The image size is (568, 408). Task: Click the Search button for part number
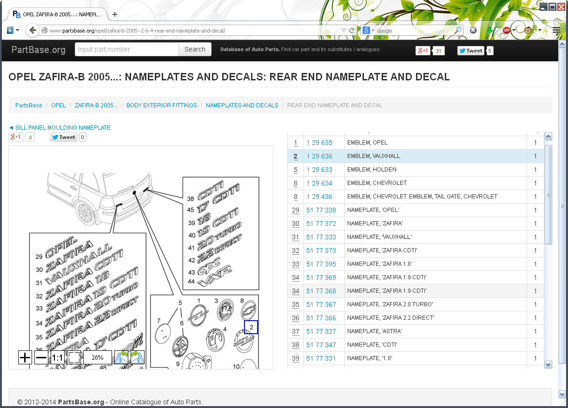tap(195, 49)
